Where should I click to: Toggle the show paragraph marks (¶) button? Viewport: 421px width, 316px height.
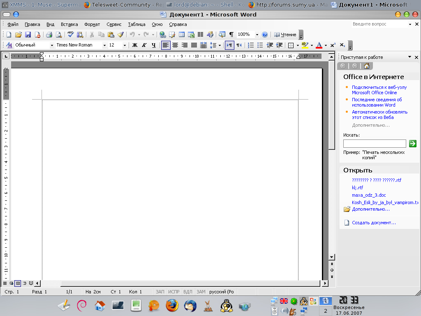[x=231, y=35]
